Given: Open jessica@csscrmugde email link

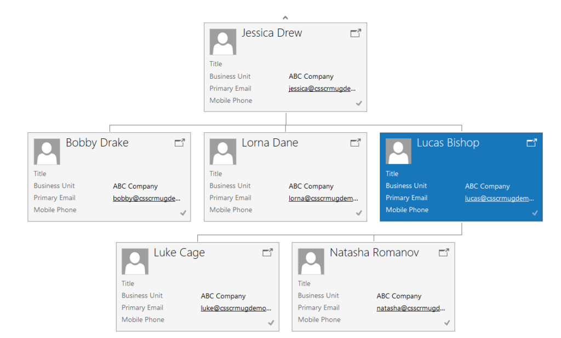Looking at the screenshot, I should click(322, 88).
